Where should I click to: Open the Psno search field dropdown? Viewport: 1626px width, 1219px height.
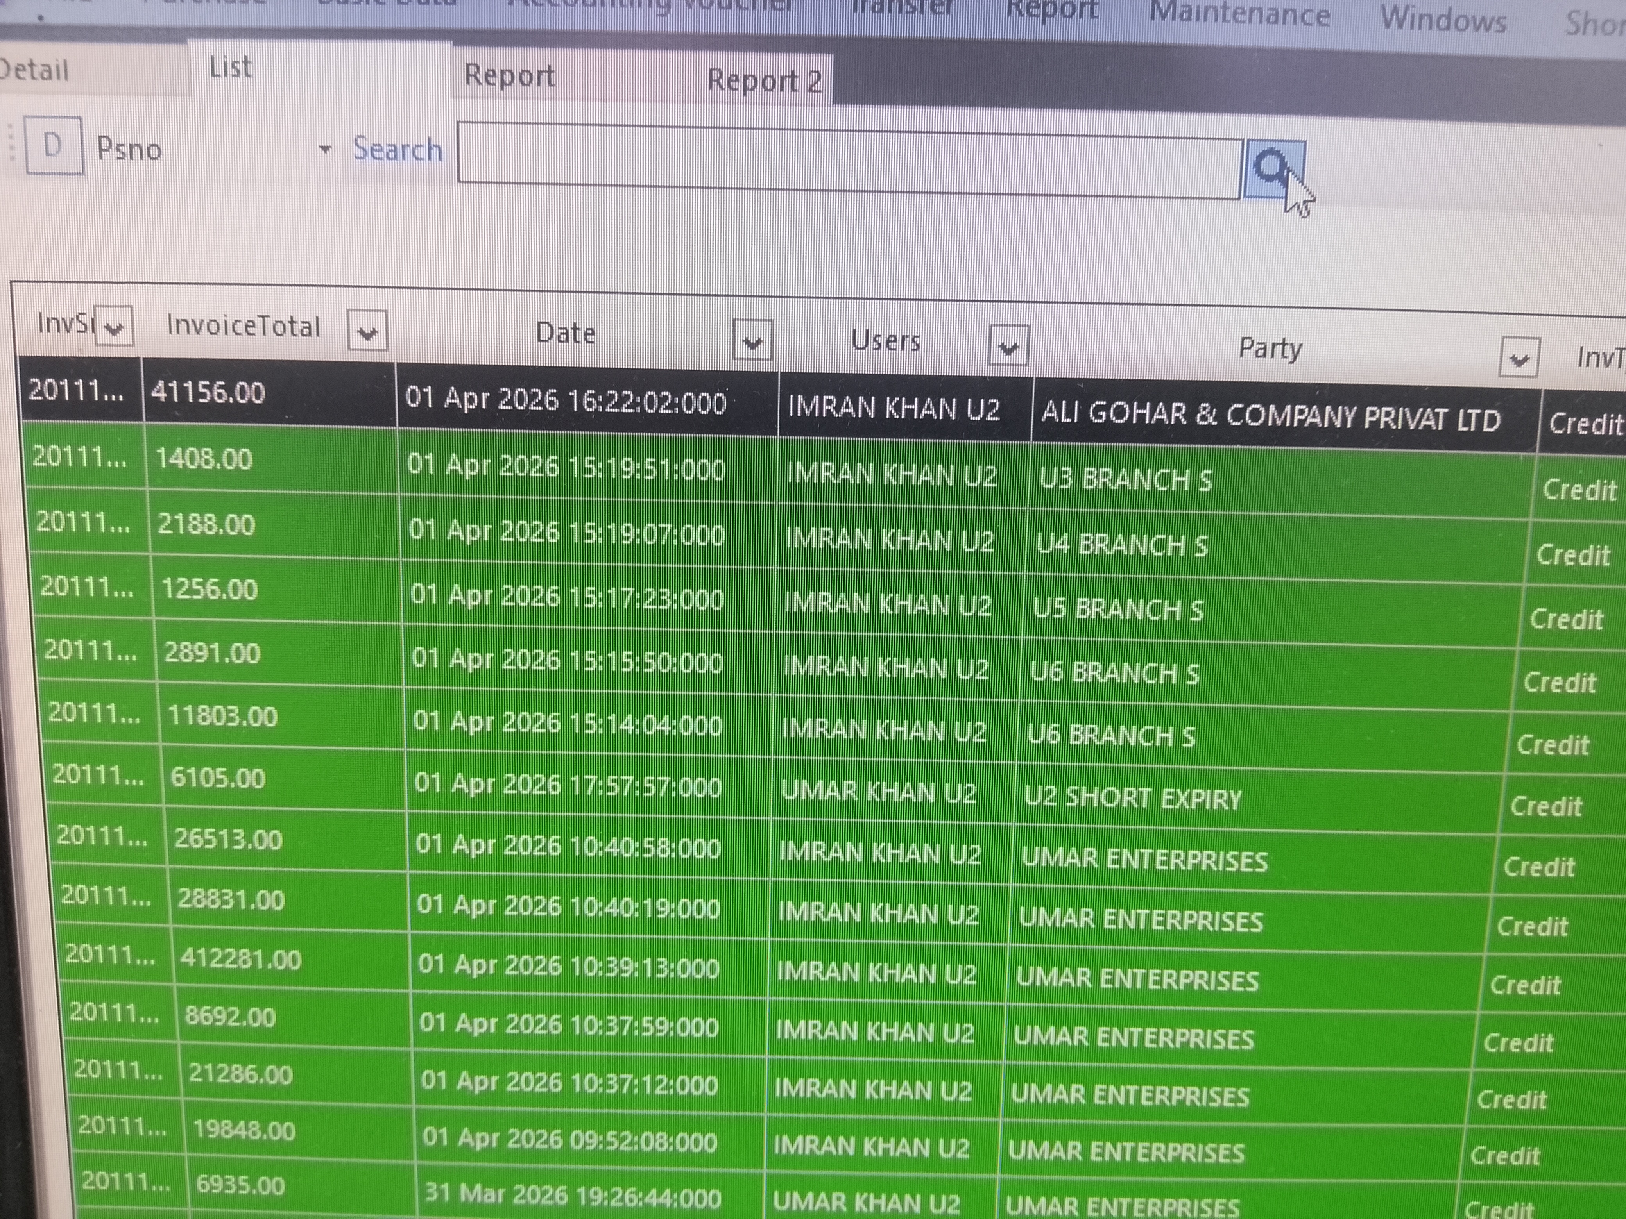(325, 150)
